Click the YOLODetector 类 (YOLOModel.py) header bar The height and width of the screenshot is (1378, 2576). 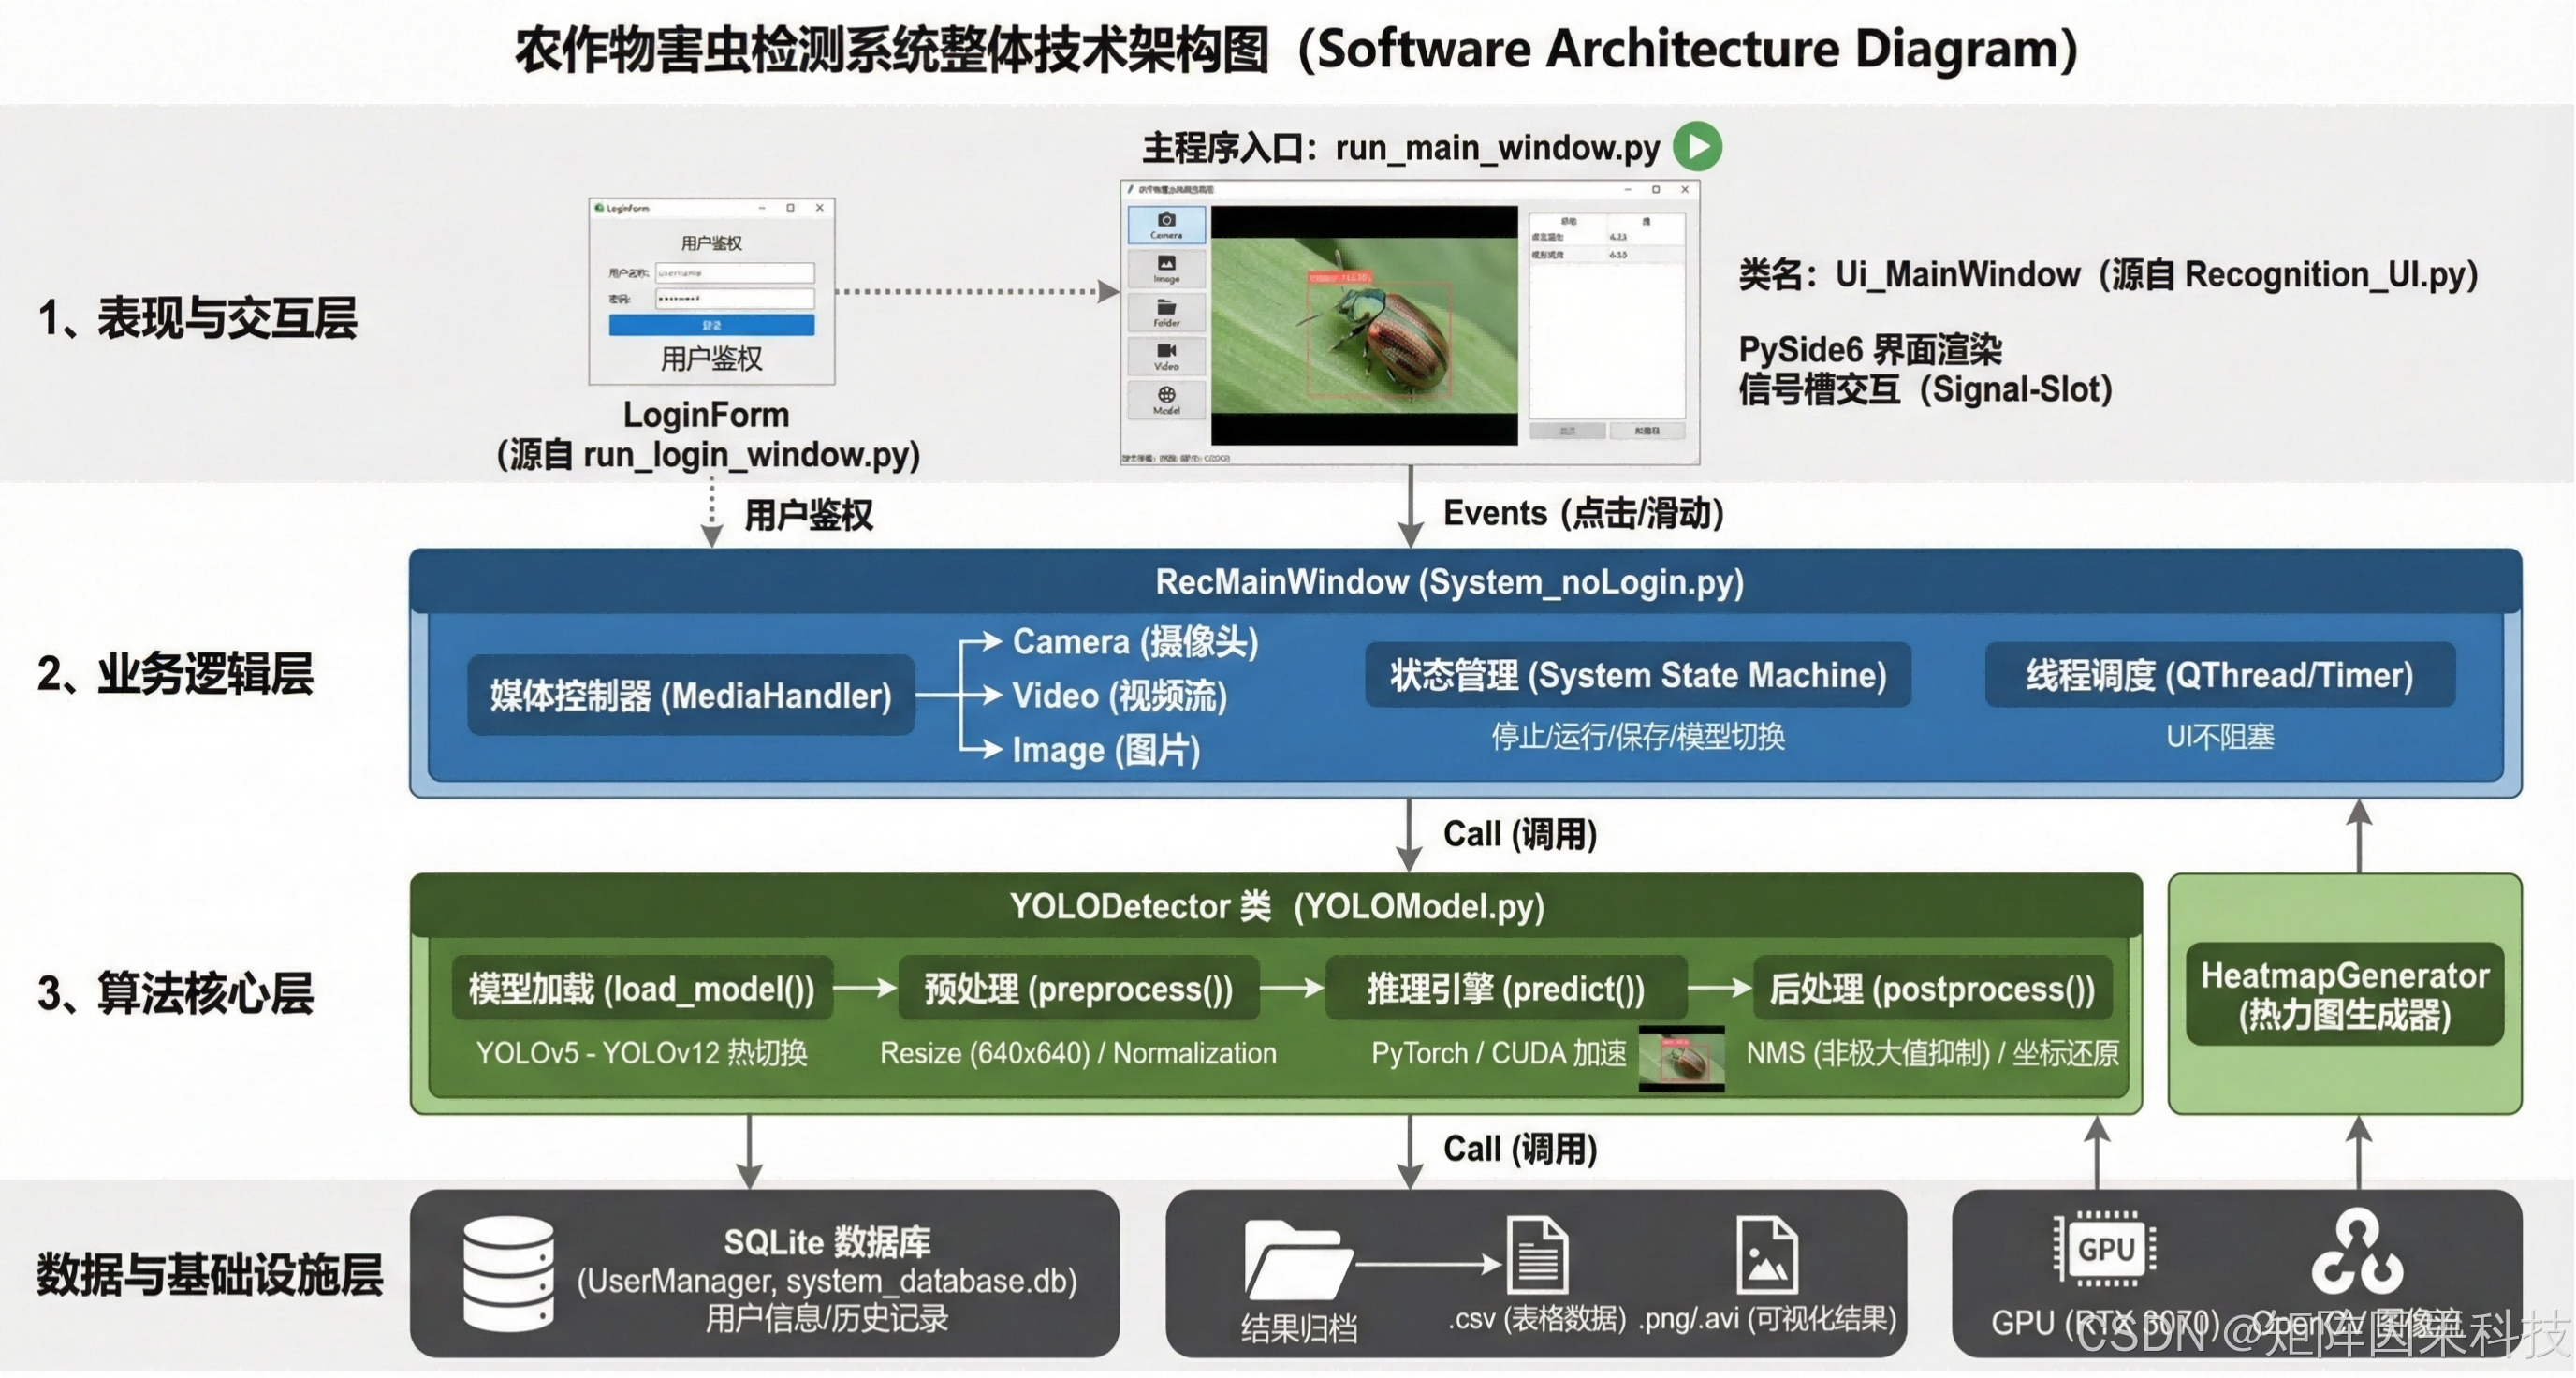point(1276,906)
